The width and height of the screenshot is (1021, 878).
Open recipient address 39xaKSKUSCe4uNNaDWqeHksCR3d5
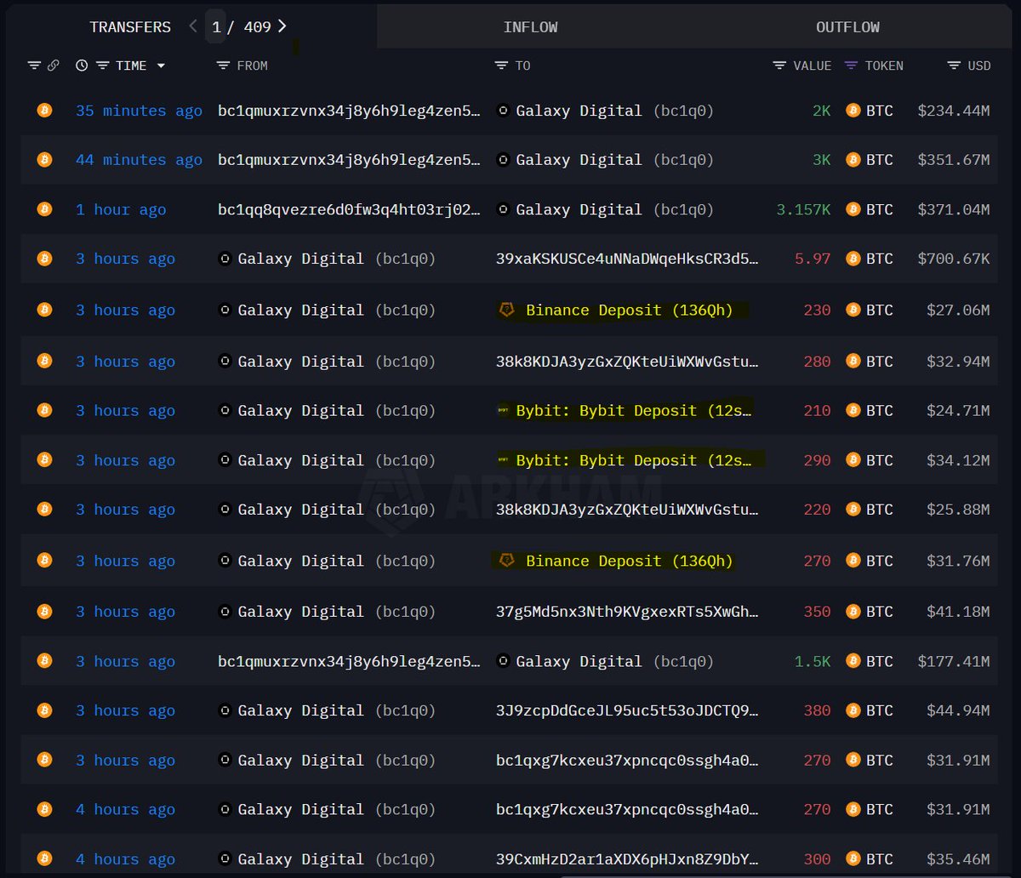click(x=627, y=259)
